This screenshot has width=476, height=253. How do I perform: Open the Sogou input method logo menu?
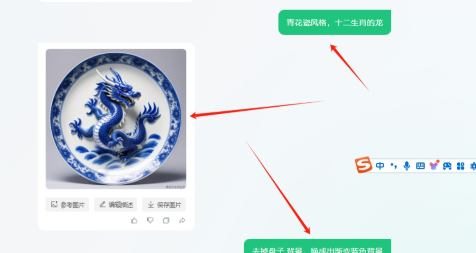click(x=363, y=165)
